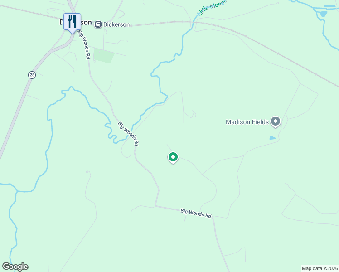This screenshot has width=339, height=272.
Task: Click the Route 28 highway shield
Action: tap(32, 75)
